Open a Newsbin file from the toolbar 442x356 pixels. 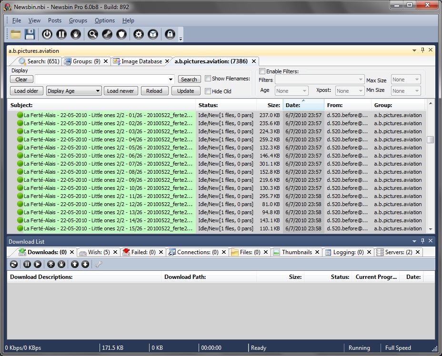(x=16, y=34)
